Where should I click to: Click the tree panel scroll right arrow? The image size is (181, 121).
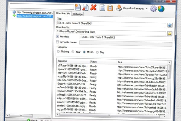49,116
